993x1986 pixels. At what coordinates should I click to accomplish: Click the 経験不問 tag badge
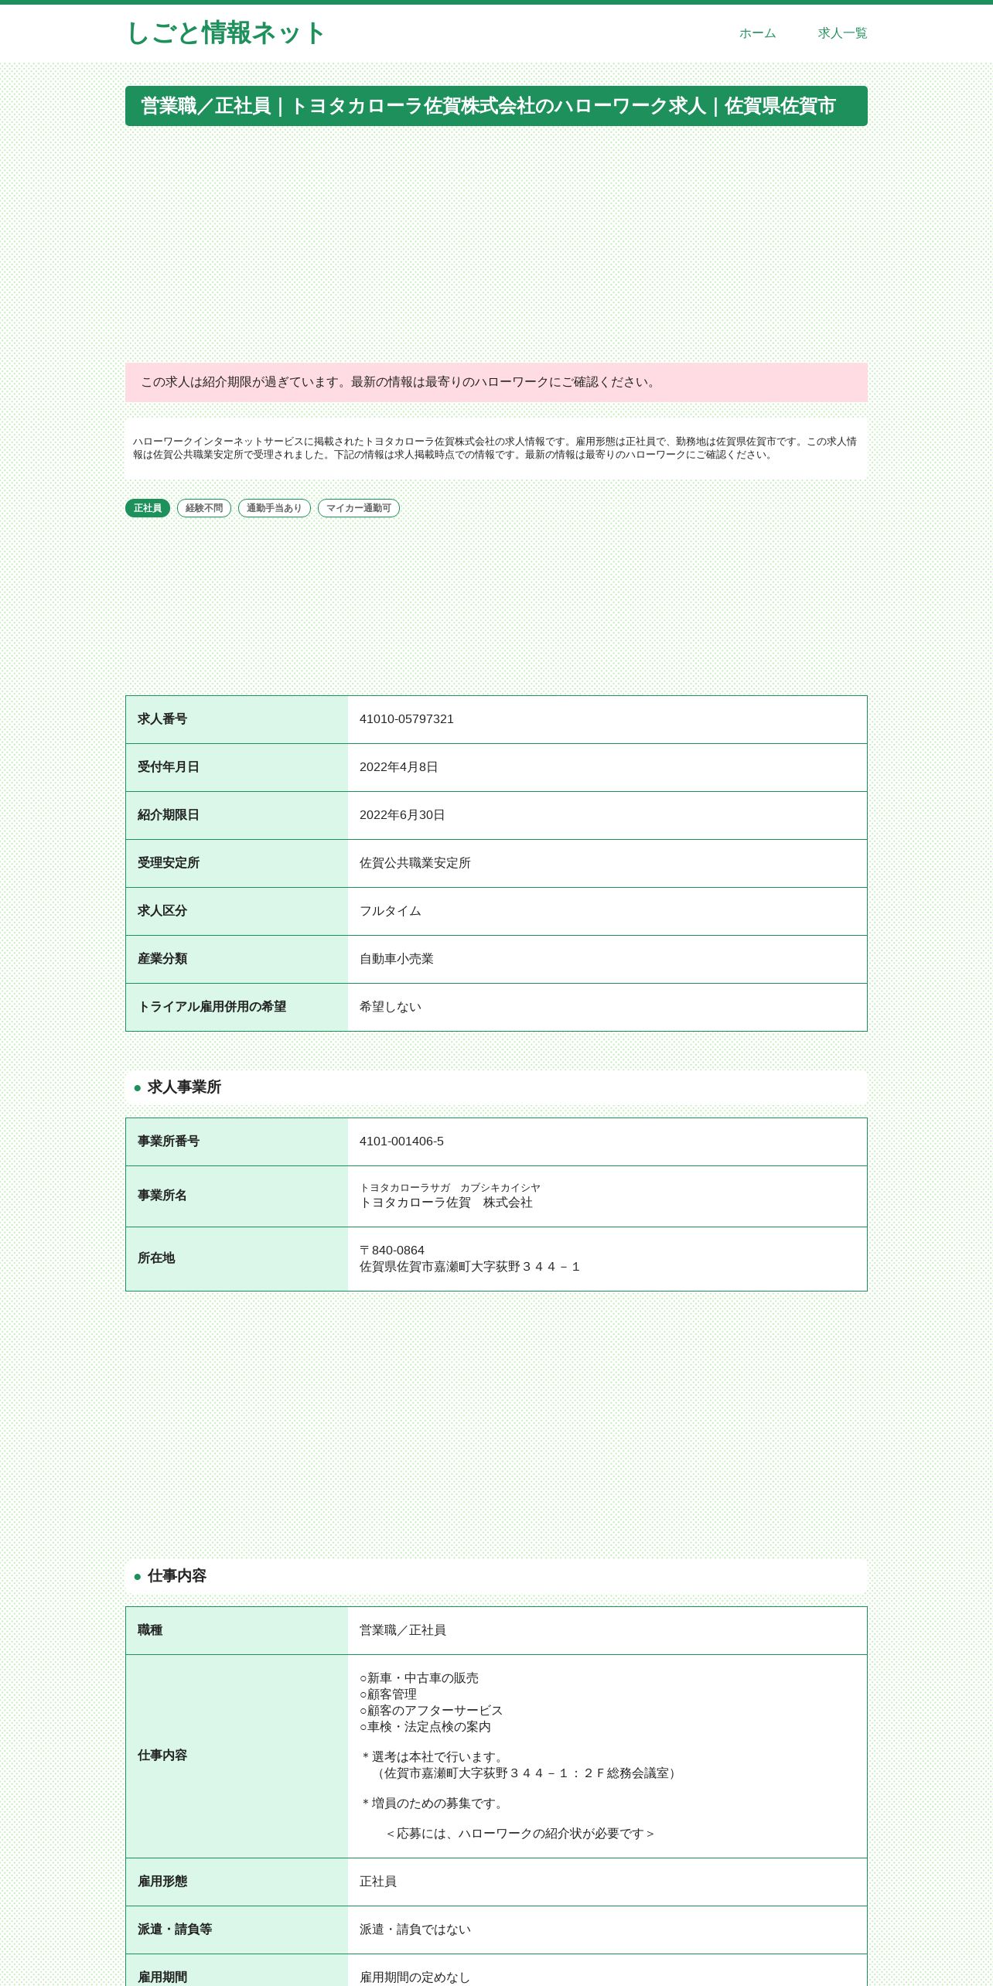(204, 508)
